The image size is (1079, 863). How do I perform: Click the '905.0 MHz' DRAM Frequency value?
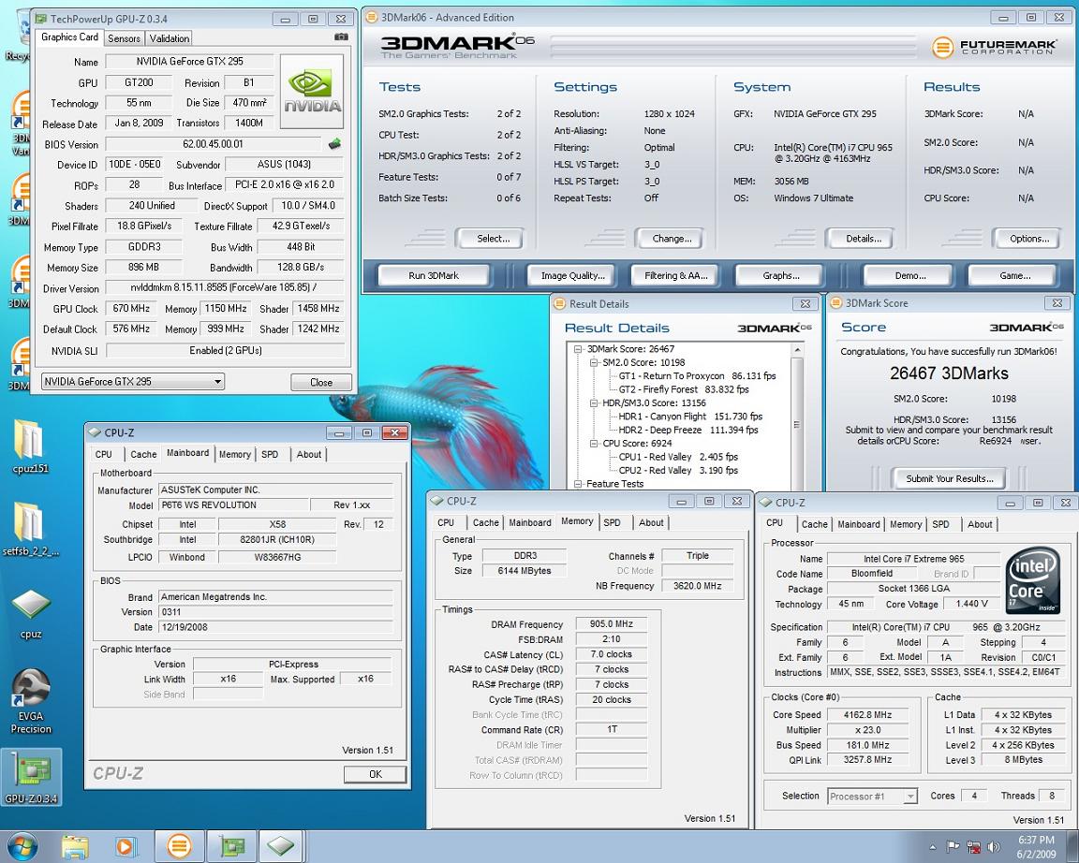[611, 624]
